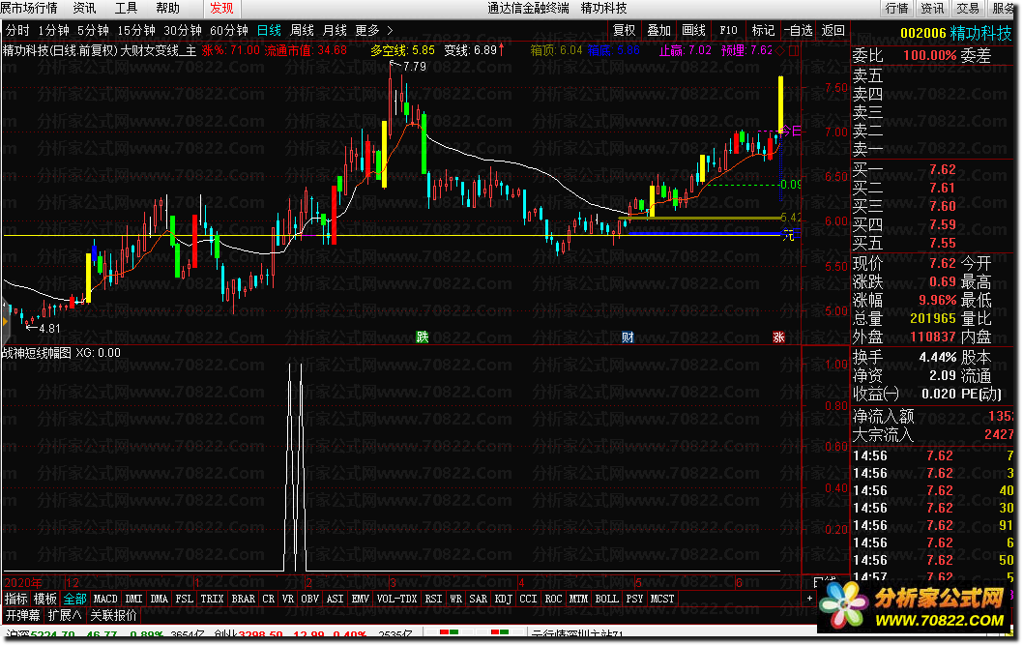Switch to the 交易 top-right tab
This screenshot has width=1023, height=645.
[968, 9]
